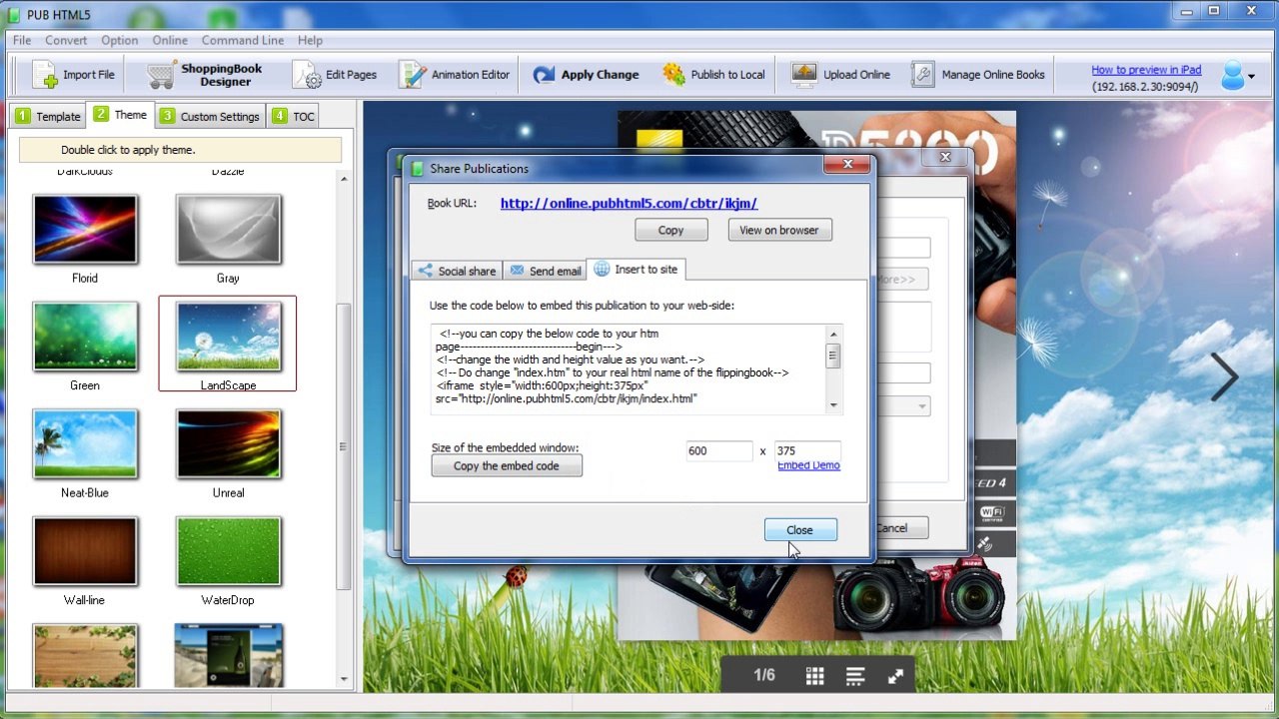Switch to the Custom Settings tab

coord(210,116)
